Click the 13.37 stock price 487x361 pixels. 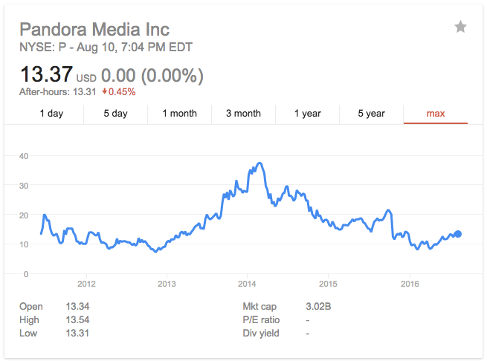click(46, 74)
